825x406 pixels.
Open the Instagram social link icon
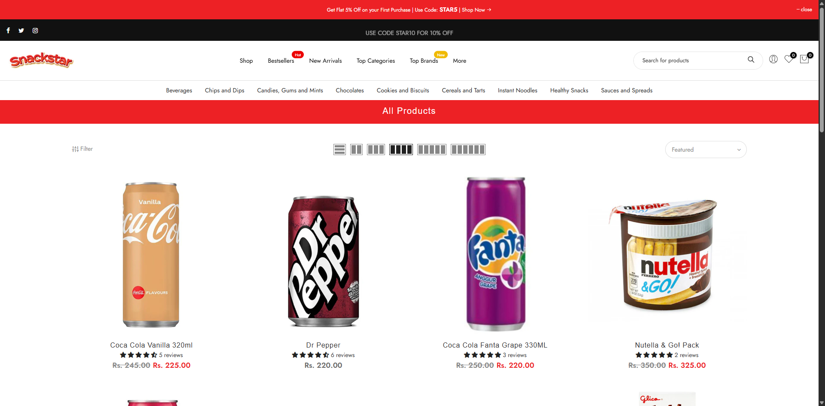(x=35, y=31)
